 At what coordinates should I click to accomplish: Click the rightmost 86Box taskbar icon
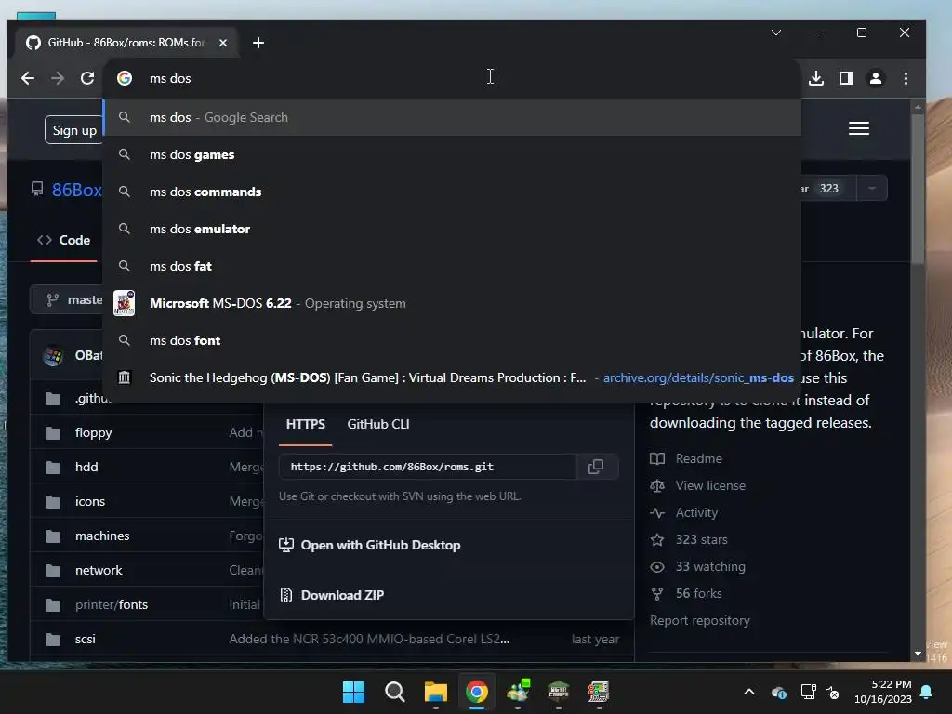pos(598,692)
